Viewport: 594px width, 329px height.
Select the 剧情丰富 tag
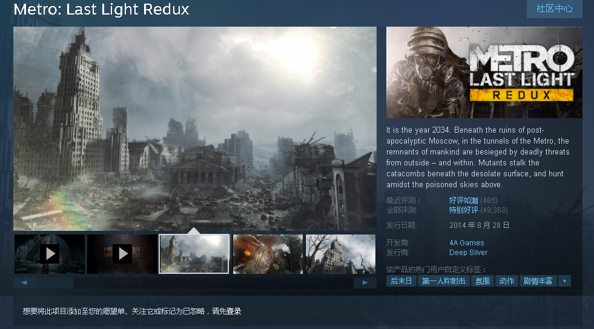(x=538, y=281)
